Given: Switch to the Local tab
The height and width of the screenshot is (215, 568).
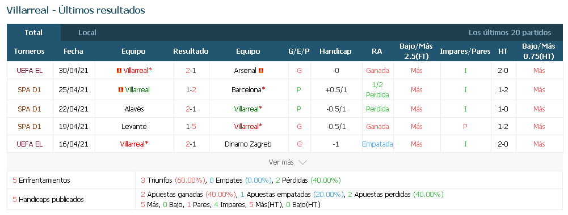Looking at the screenshot, I should [x=87, y=32].
